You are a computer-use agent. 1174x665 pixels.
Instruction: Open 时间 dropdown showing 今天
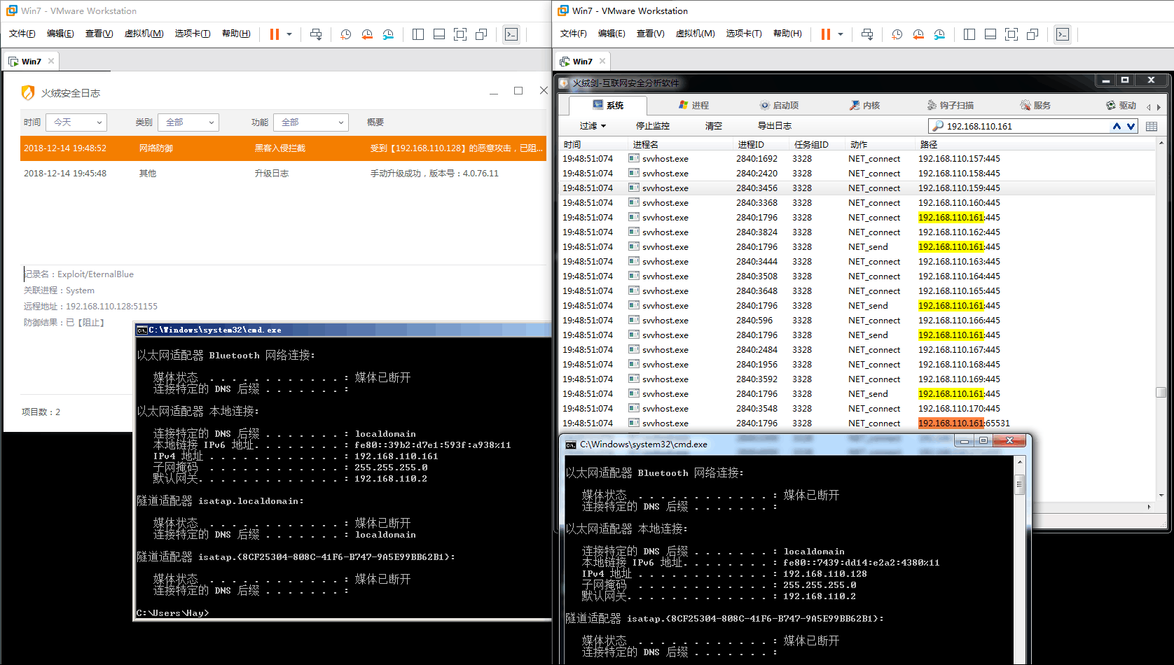click(76, 122)
